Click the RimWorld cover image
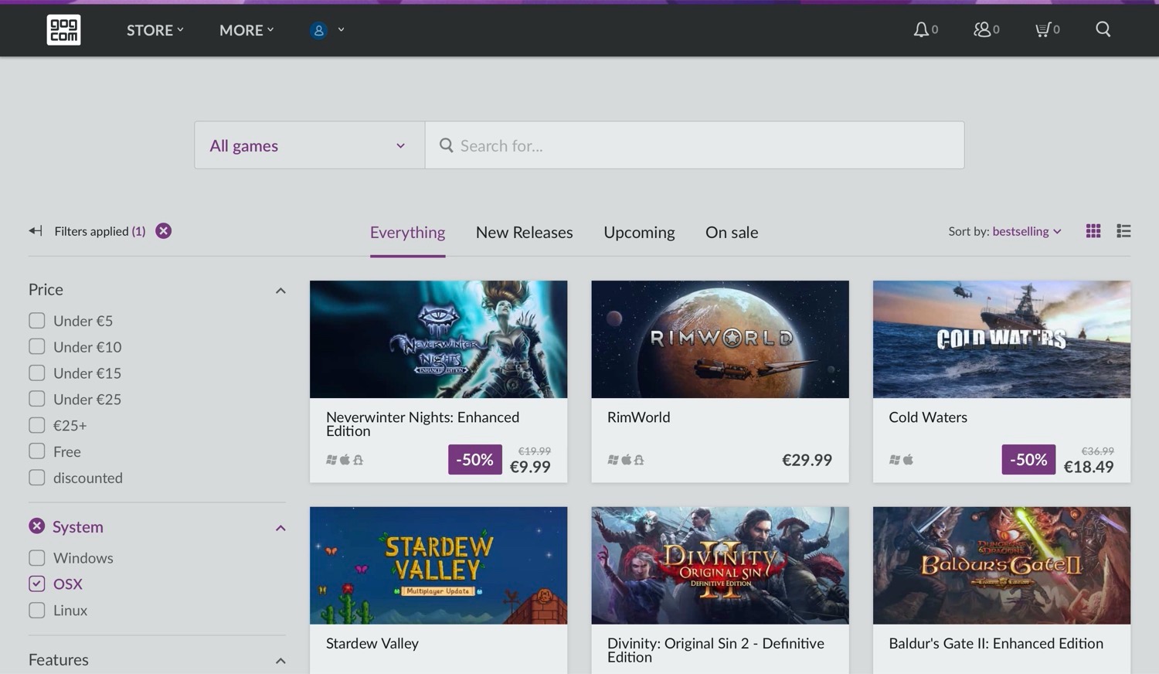The width and height of the screenshot is (1159, 674). 720,339
